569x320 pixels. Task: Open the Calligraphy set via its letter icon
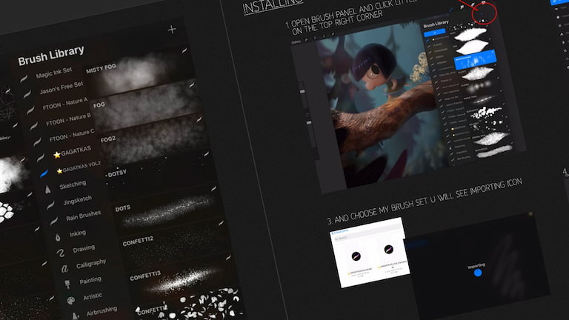64,268
